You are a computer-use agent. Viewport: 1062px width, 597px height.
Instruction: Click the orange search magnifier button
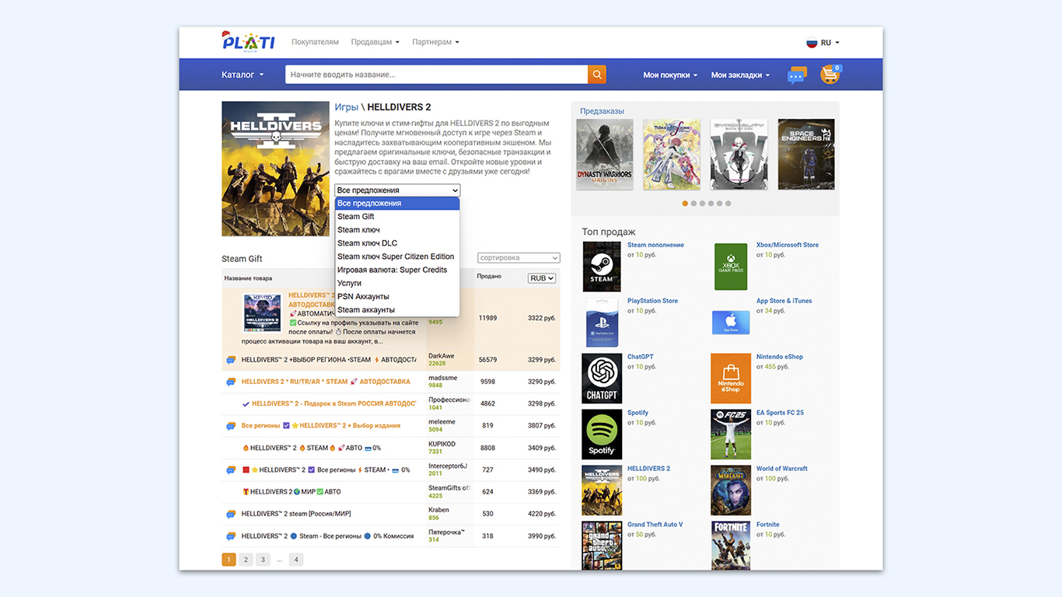click(x=597, y=75)
